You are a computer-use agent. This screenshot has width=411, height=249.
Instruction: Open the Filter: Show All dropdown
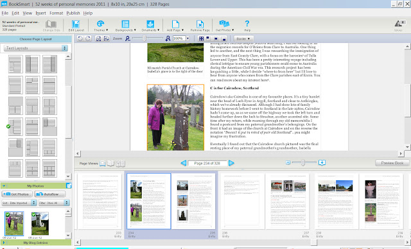point(54,203)
